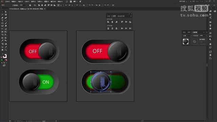Image resolution: width=217 pixels, height=122 pixels.
Task: Click the Make Mask button
Action: click(202, 39)
